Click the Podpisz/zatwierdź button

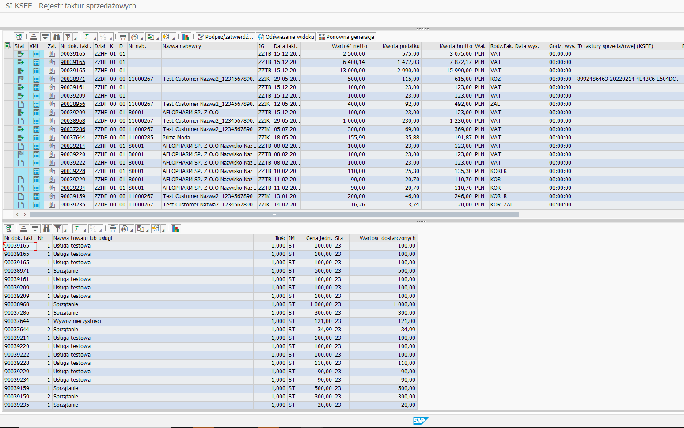pos(225,37)
